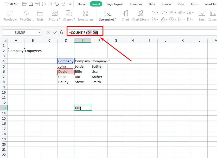Click the Table button in ribbon
217x158 pixels.
pos(40,16)
